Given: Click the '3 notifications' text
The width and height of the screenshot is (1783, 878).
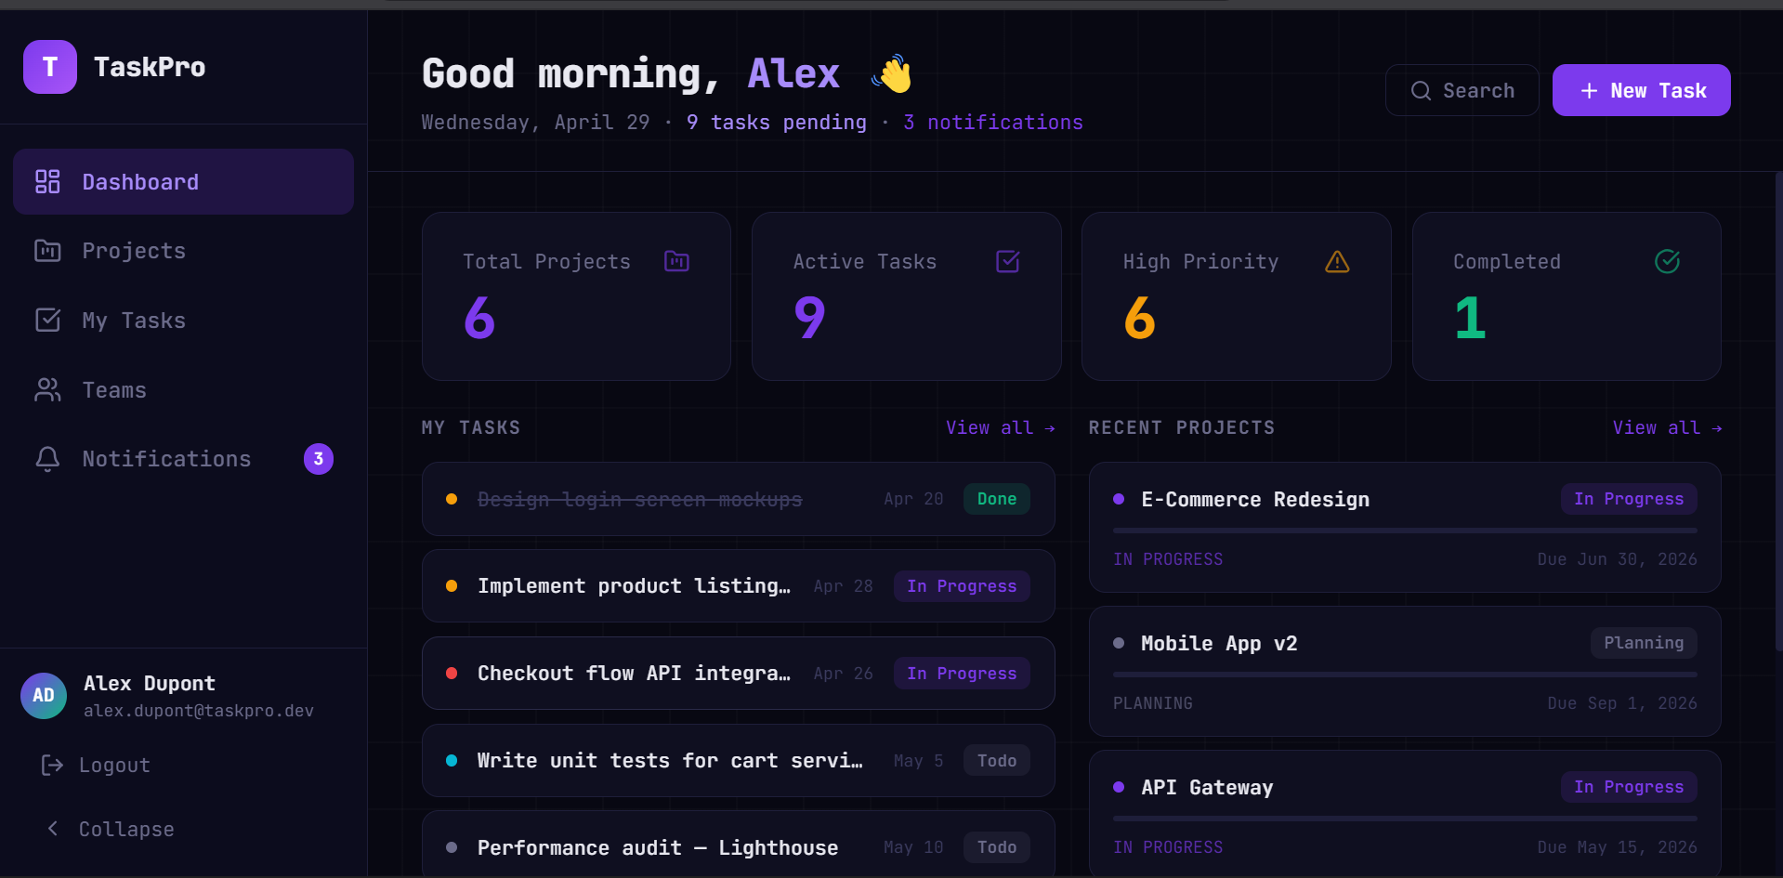Looking at the screenshot, I should 992,123.
